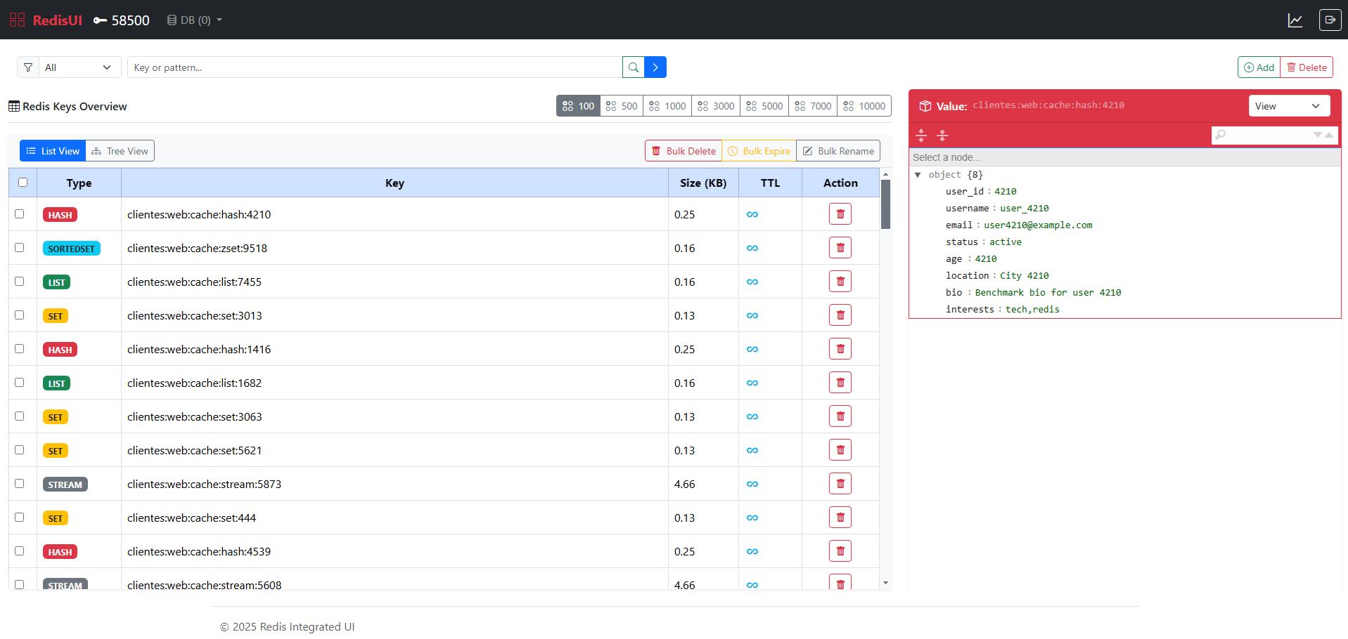Screen dimensions: 1348x639
Task: Click the blue arrow go button
Action: click(655, 67)
